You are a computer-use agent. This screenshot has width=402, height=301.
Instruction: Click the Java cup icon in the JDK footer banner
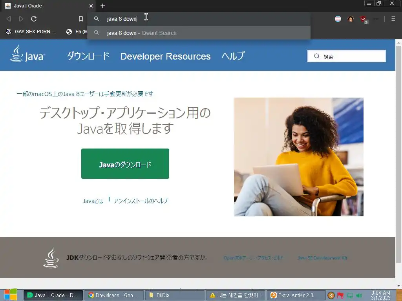pos(51,258)
